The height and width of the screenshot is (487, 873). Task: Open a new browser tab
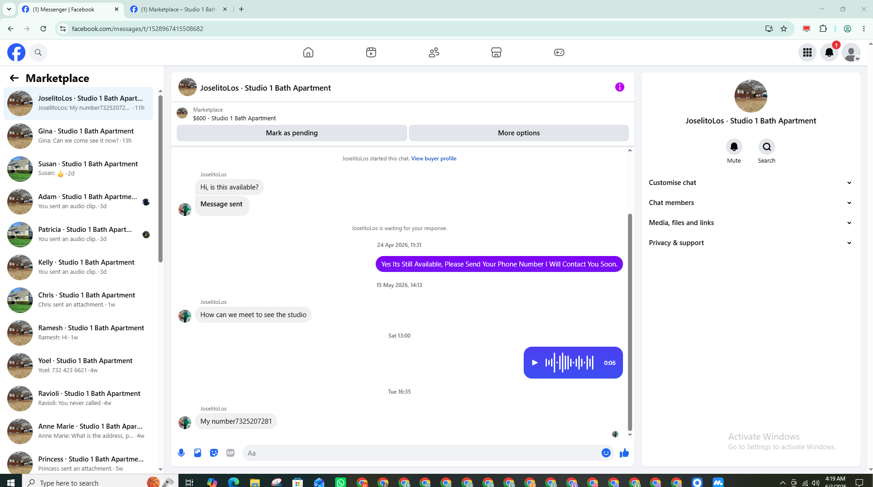coord(241,9)
